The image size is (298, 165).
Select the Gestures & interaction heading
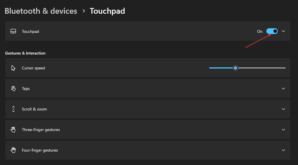point(25,53)
